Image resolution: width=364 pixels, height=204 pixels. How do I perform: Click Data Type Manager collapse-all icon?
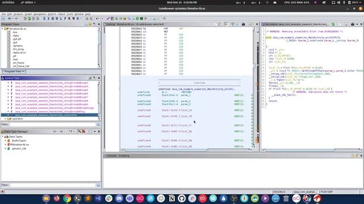(x=90, y=131)
